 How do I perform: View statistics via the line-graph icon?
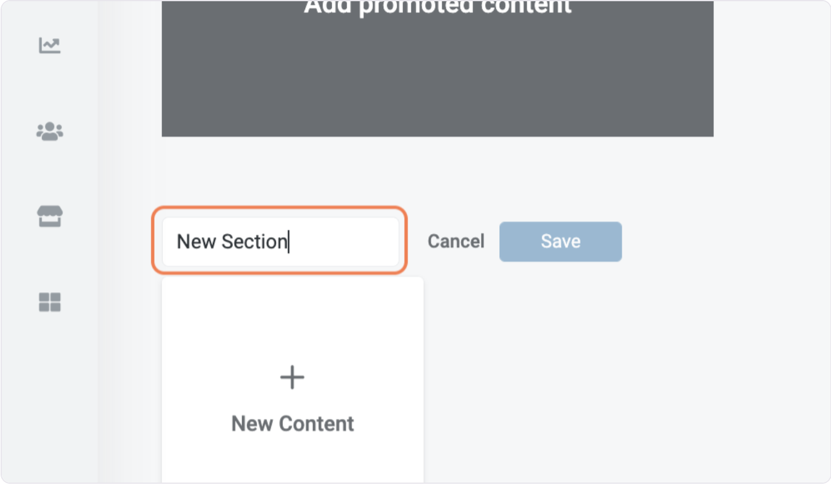[50, 45]
